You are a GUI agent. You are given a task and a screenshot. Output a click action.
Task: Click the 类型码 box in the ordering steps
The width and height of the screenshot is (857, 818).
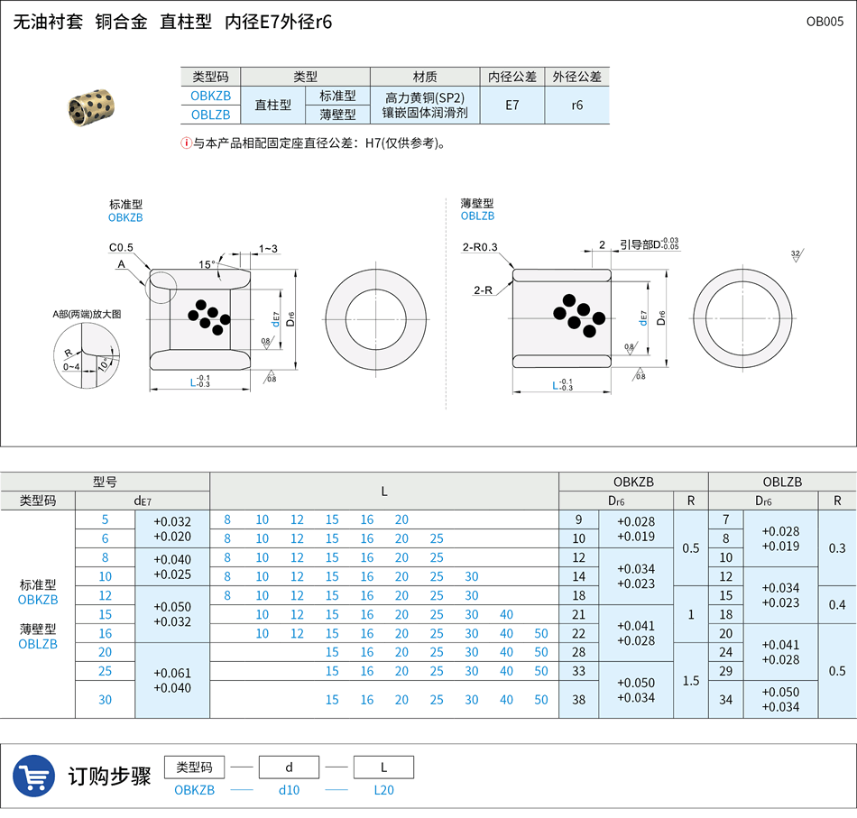195,767
